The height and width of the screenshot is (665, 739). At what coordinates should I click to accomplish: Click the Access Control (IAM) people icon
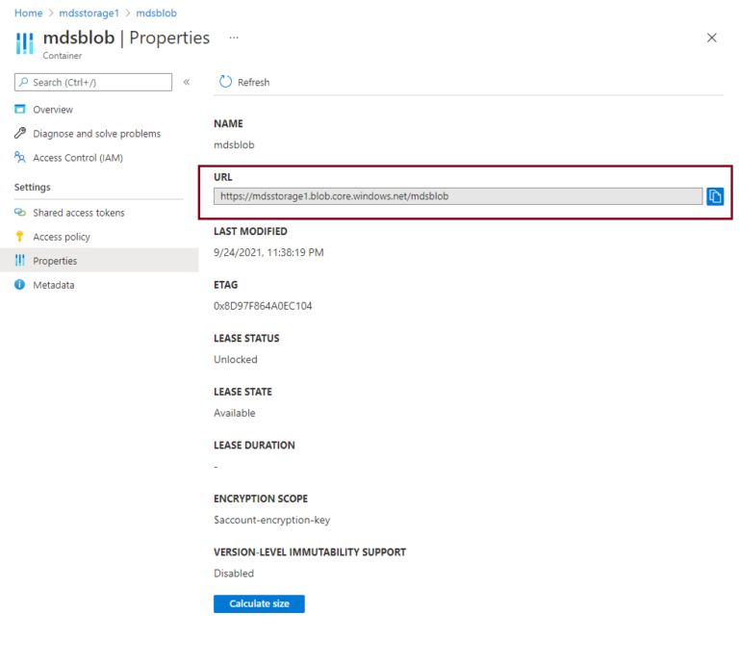(20, 158)
